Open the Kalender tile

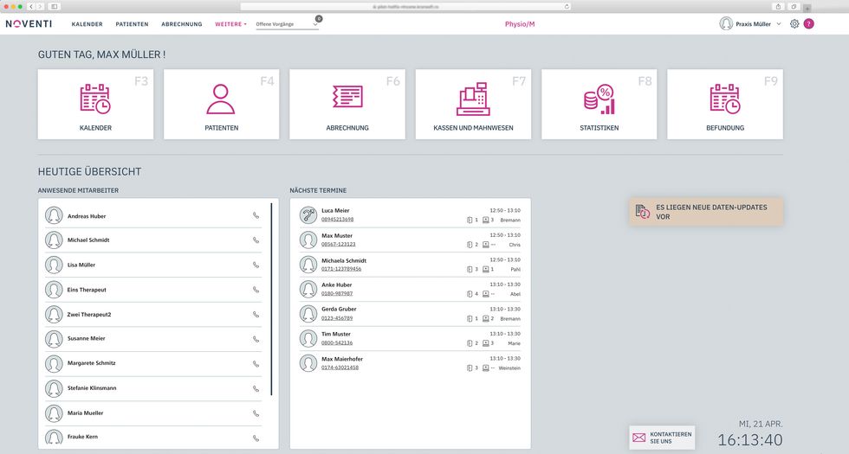click(95, 105)
